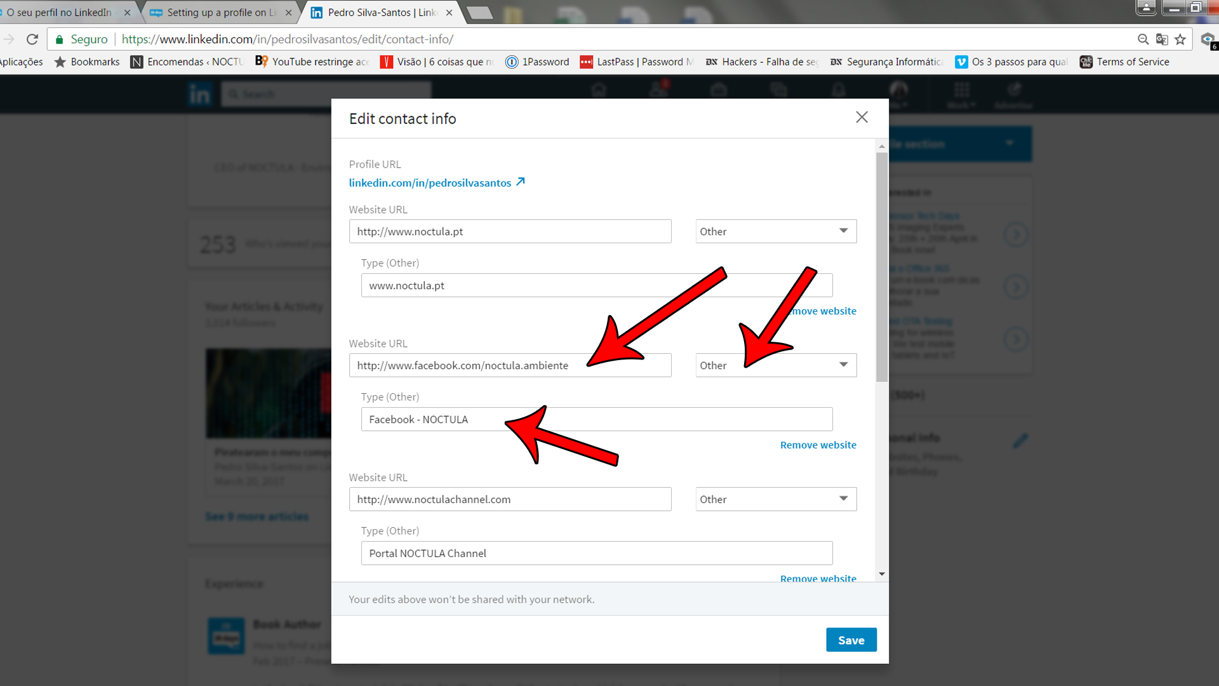This screenshot has height=686, width=1219.
Task: Open the 'Hackers - Falha de seg' bookmark
Action: click(762, 62)
